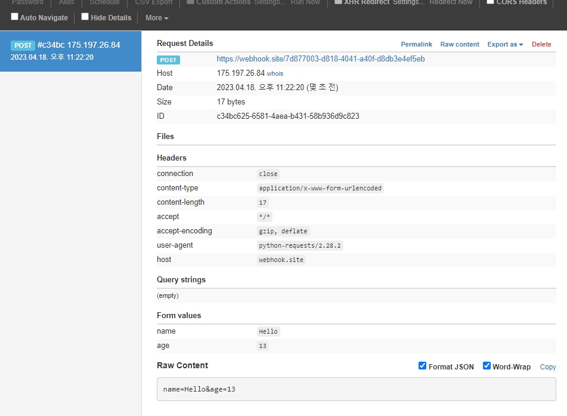Toggle the CORS Headers checkbox
Viewport: 567px width, 416px height.
(x=490, y=2)
